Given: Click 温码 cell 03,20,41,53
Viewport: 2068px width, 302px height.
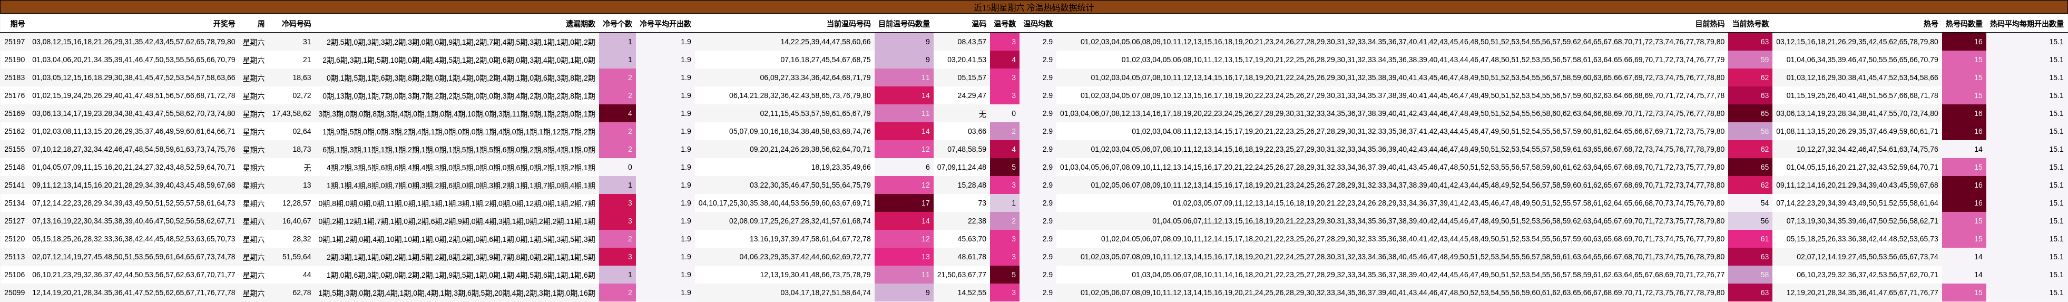Looking at the screenshot, I should [x=967, y=60].
